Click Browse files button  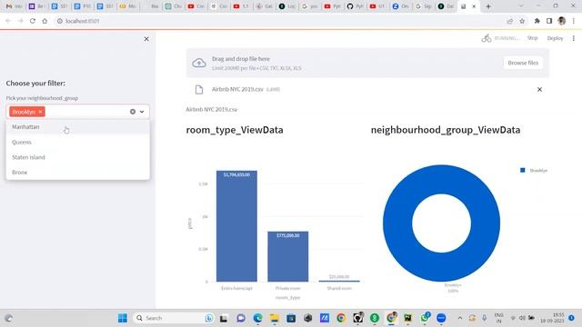523,63
